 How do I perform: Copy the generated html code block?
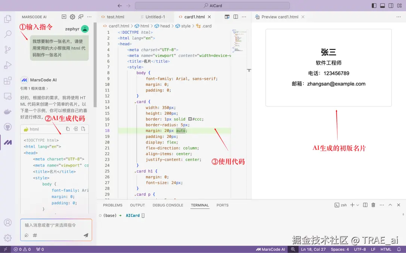[68, 129]
